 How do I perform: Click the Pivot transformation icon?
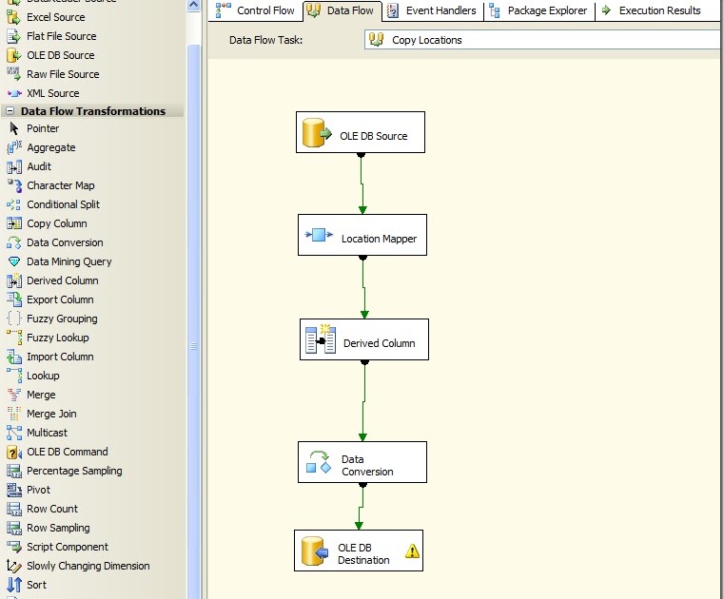tap(13, 490)
